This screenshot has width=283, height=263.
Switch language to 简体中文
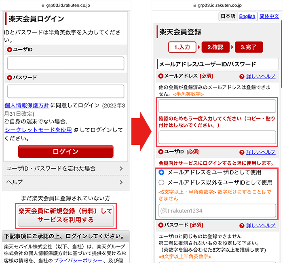[269, 17]
